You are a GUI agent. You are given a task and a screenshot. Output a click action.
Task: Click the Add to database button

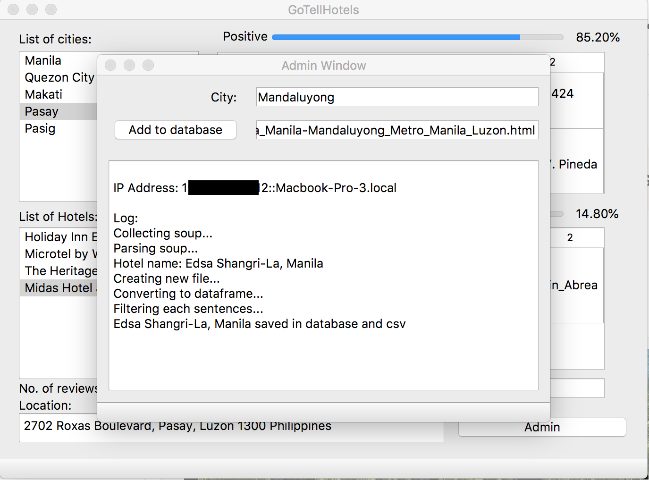point(176,130)
